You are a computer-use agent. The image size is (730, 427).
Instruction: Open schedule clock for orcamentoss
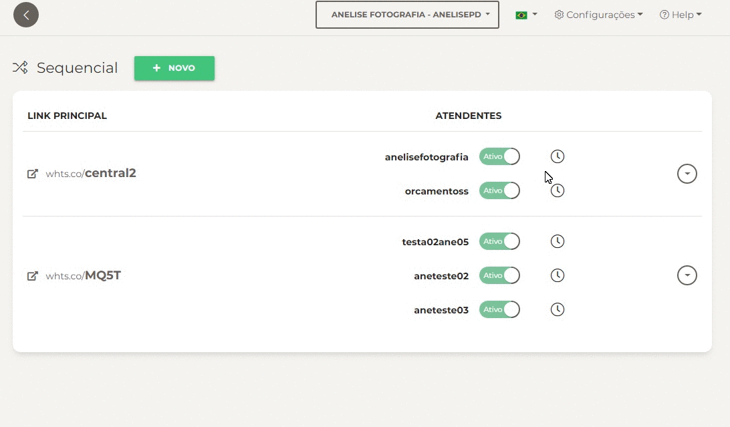558,191
